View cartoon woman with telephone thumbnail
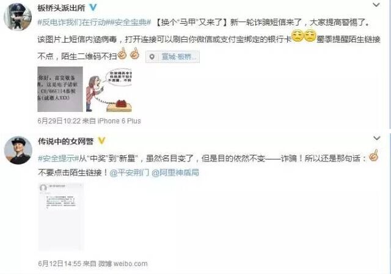The image size is (391, 274). tap(109, 89)
